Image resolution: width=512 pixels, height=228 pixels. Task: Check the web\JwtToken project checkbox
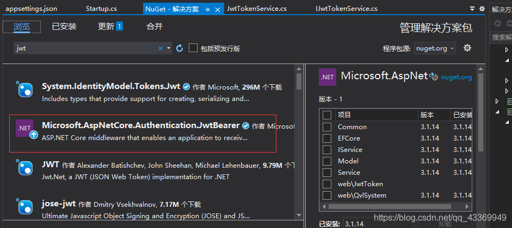[327, 184]
